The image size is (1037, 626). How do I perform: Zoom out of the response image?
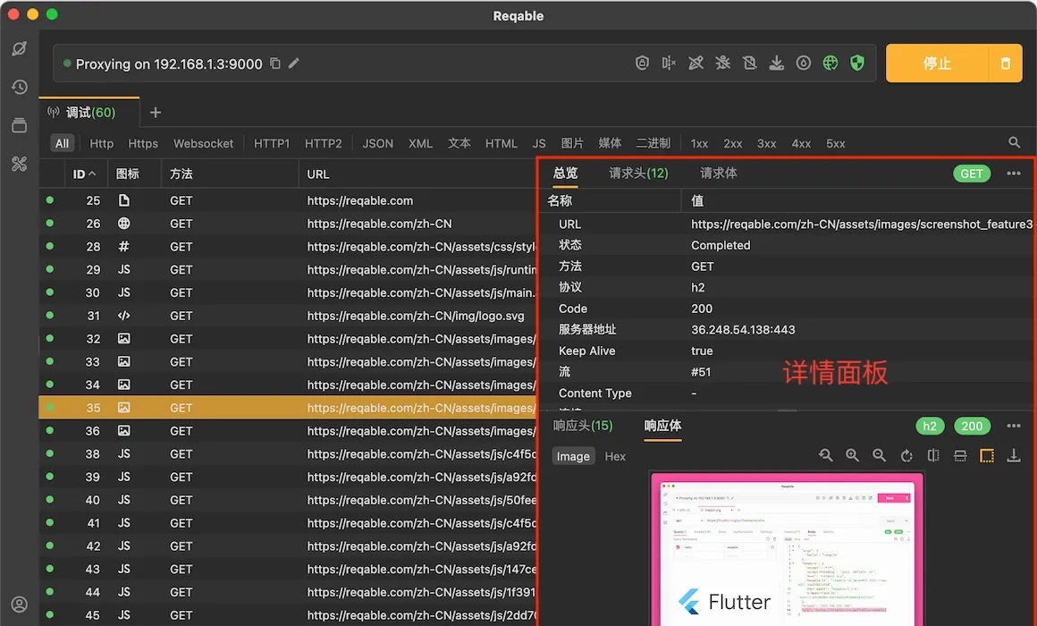click(x=879, y=455)
